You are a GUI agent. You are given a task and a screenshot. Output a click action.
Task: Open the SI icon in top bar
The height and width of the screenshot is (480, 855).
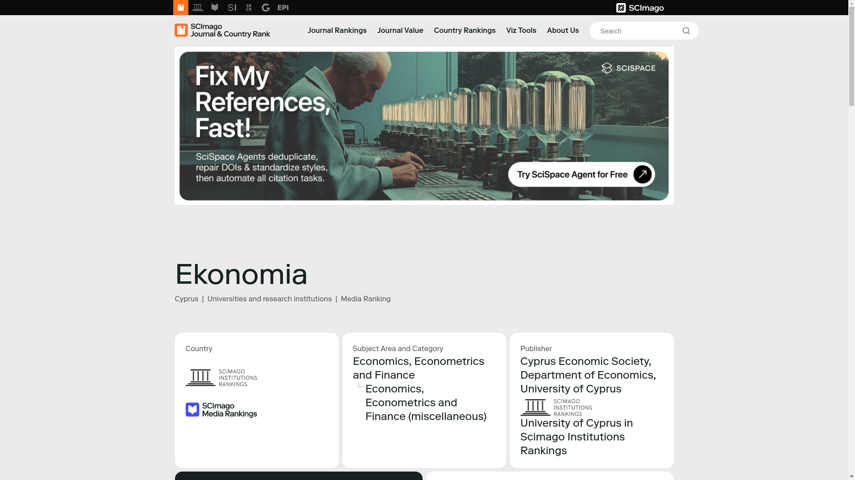(232, 8)
